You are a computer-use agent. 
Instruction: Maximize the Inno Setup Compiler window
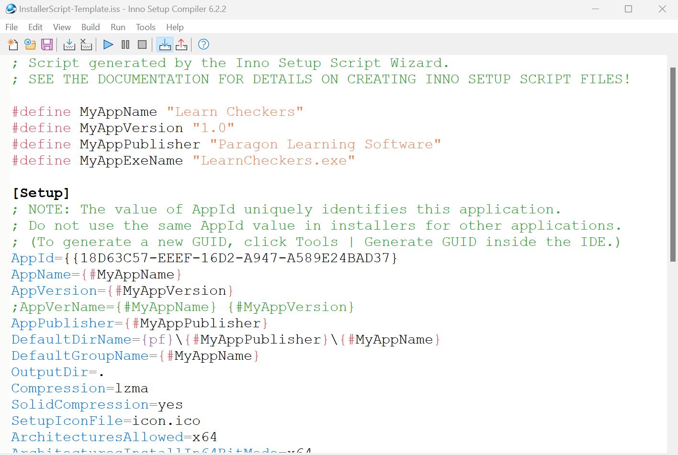coord(629,9)
